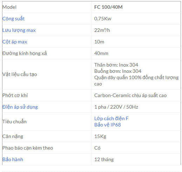The height and width of the screenshot is (172, 182).
Task: Open the 'Điện áp sử dụng' link
Action: (x=20, y=107)
